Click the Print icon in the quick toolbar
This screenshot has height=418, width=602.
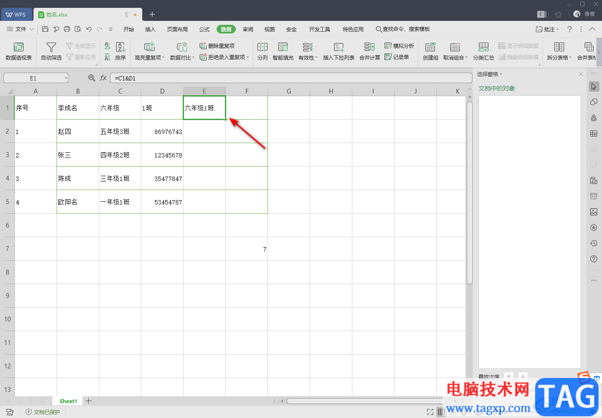click(67, 29)
